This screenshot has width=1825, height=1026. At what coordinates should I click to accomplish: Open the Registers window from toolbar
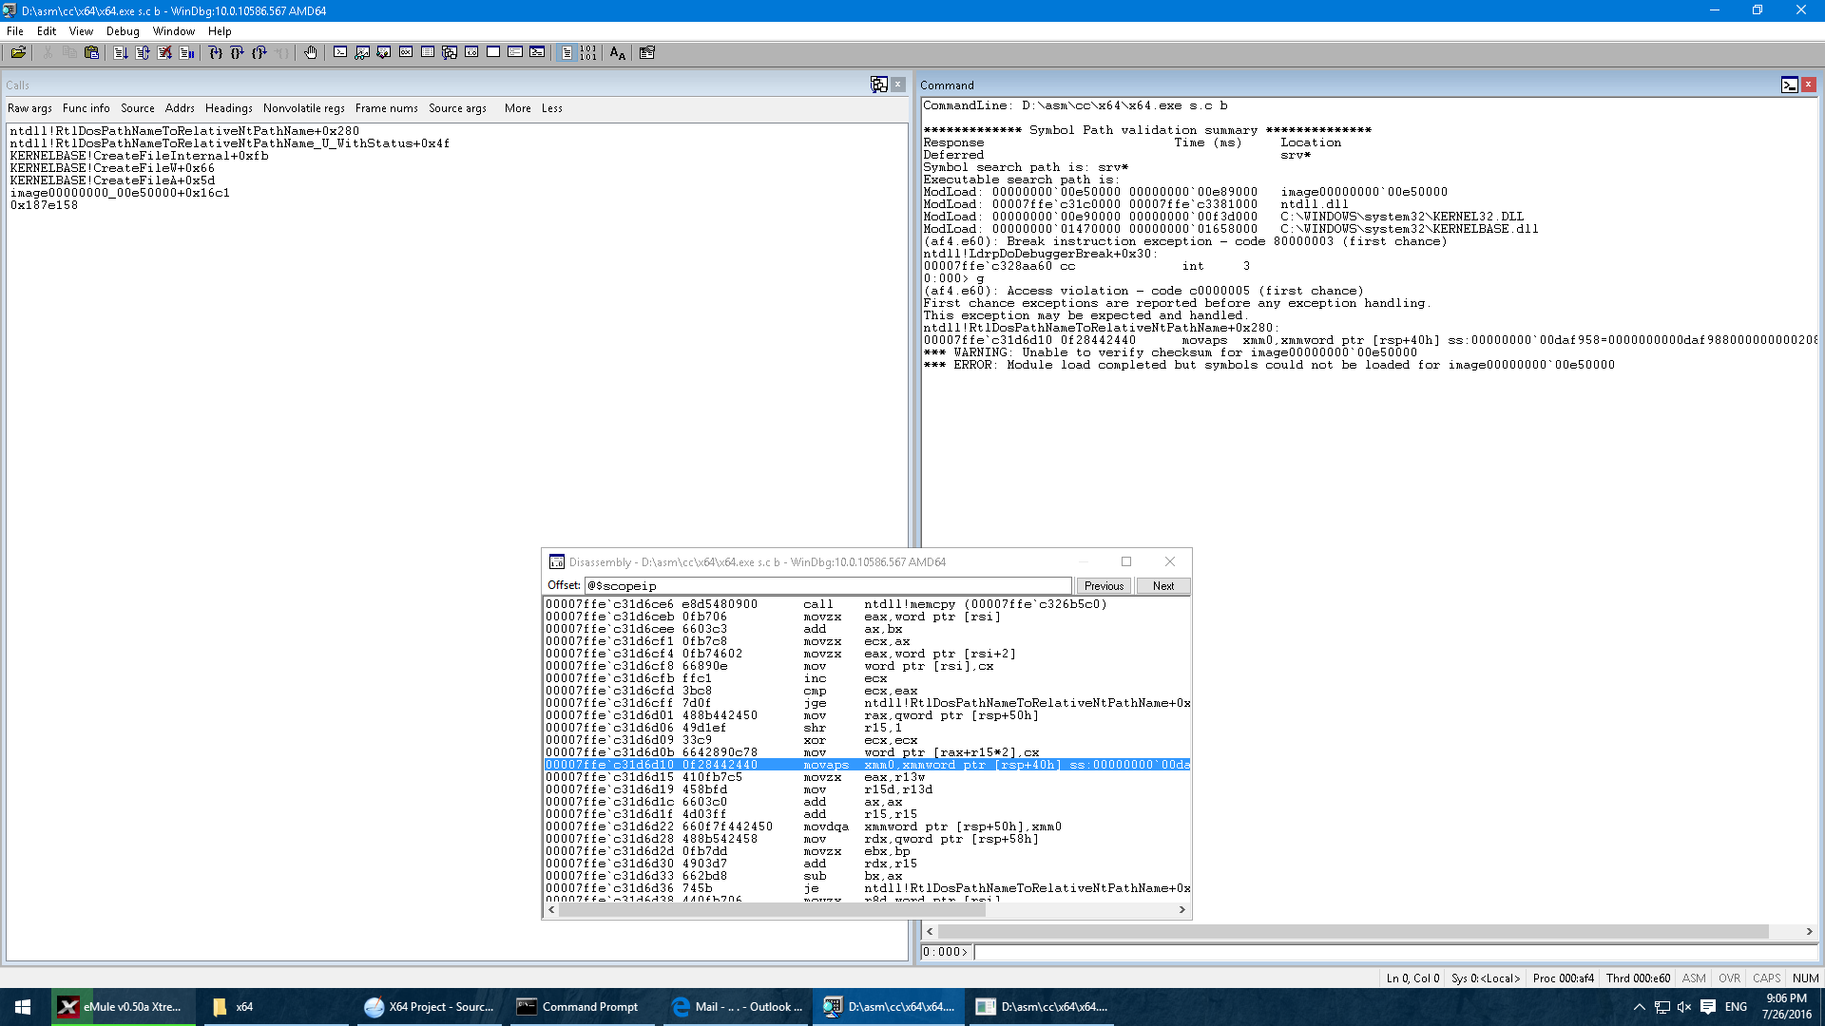(x=406, y=52)
